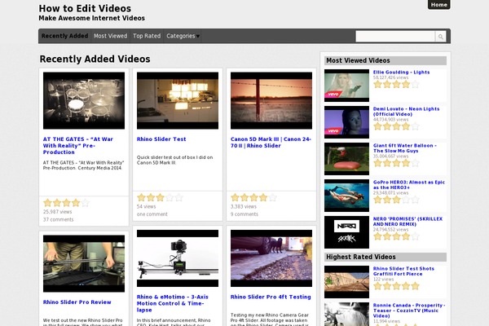Open the Ellie Goulding Lights thumbnail

(x=346, y=86)
